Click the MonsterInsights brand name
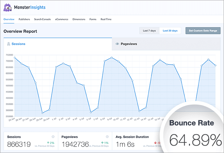The width and height of the screenshot is (224, 153). coord(30,7)
